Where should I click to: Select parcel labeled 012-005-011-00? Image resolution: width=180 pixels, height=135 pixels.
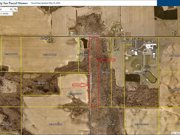[107, 124]
